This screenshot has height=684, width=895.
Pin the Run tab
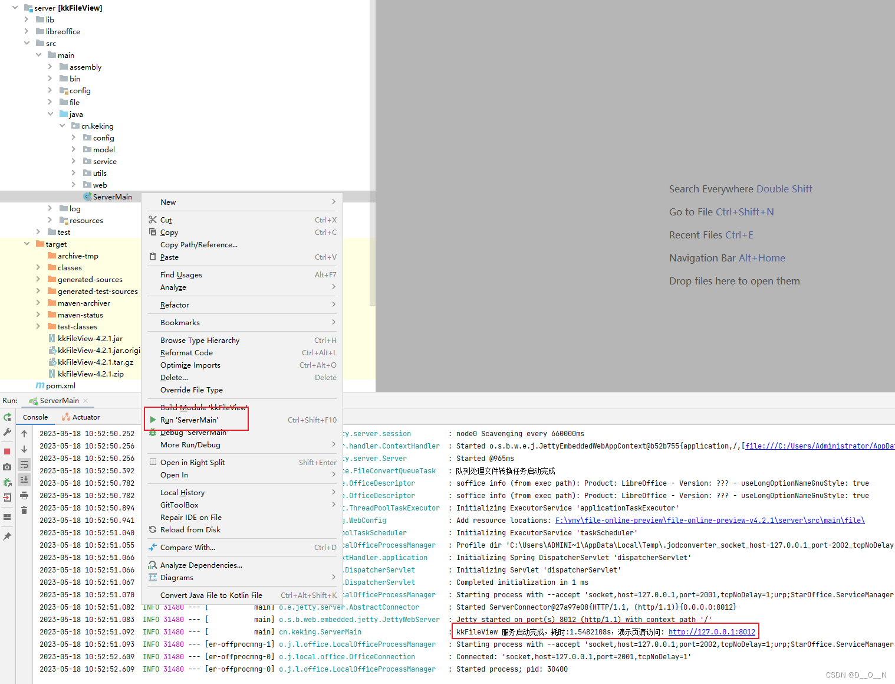(7, 536)
